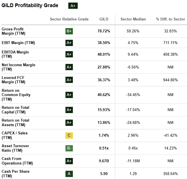Click the 78.72% GILD gross margin value

click(104, 31)
